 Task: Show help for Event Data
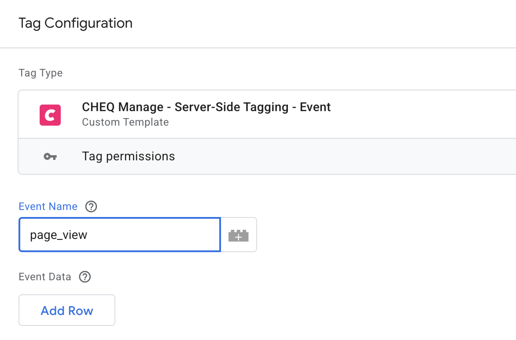point(85,277)
